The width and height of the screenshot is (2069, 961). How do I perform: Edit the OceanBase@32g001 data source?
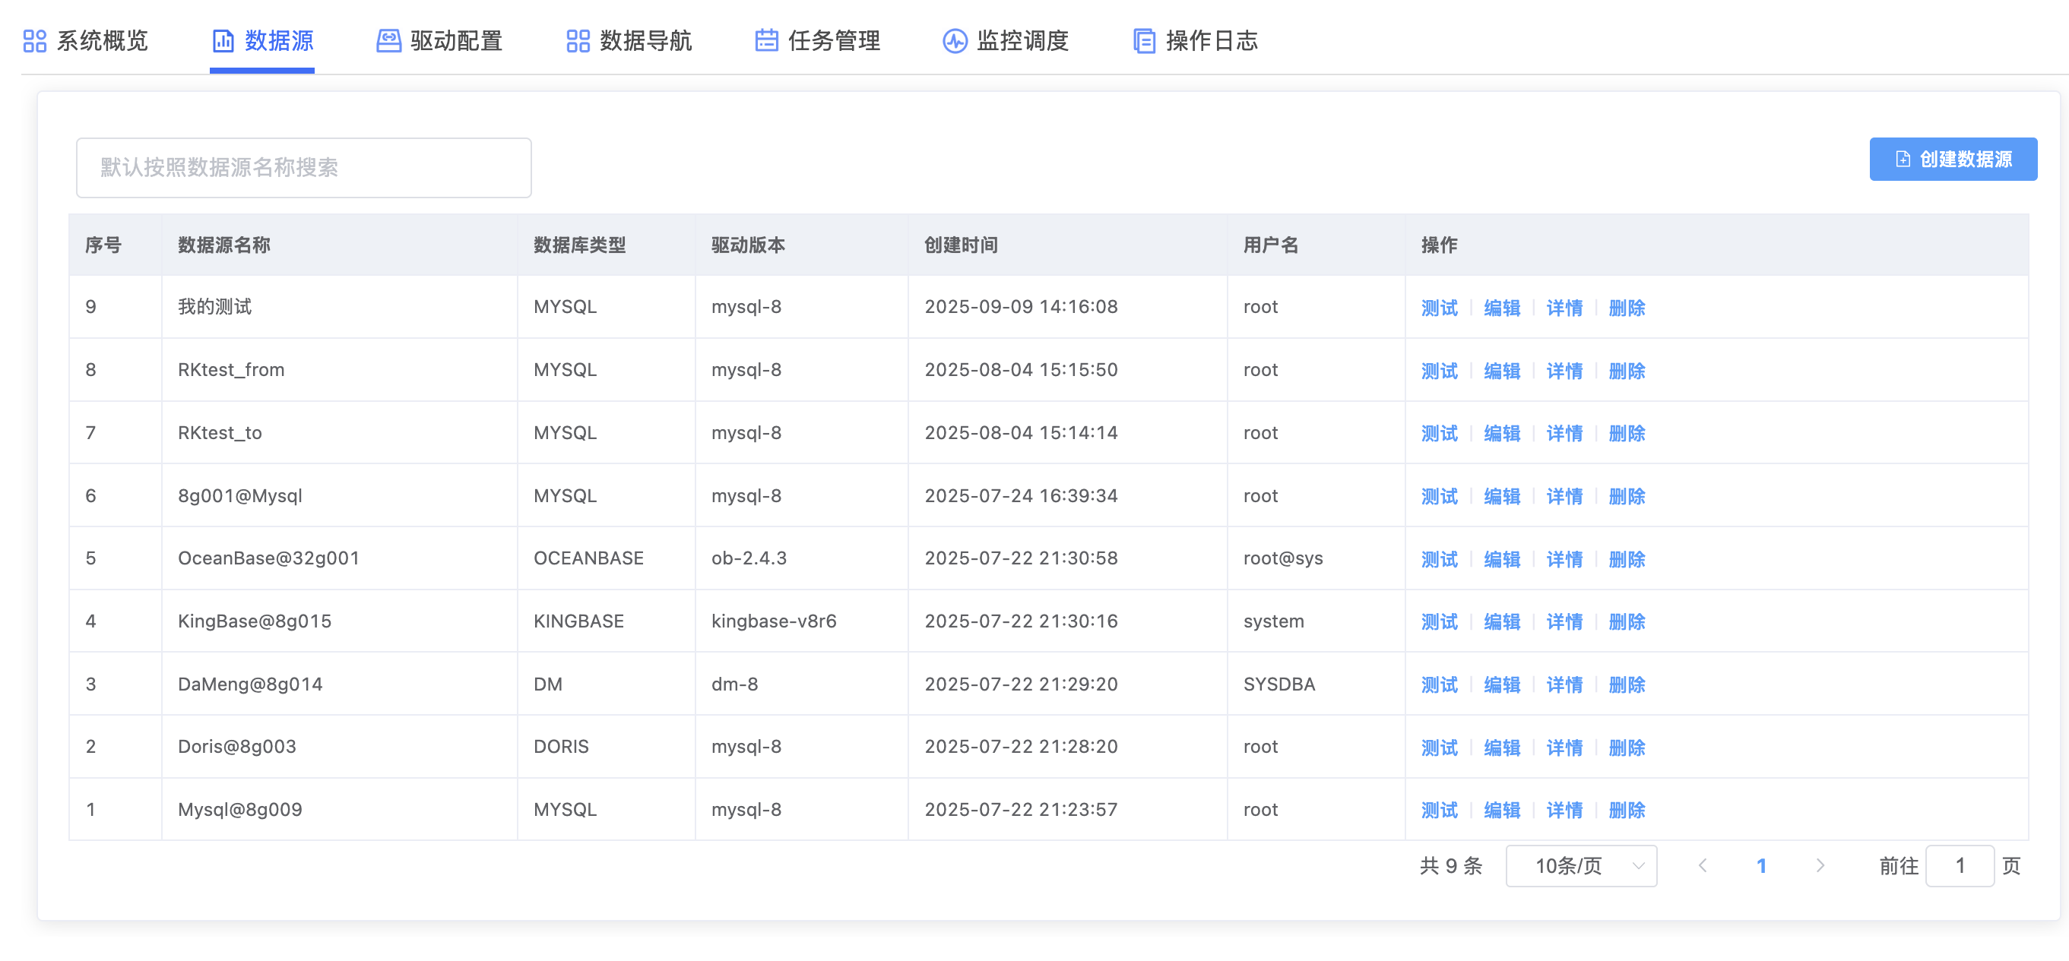pyautogui.click(x=1501, y=559)
